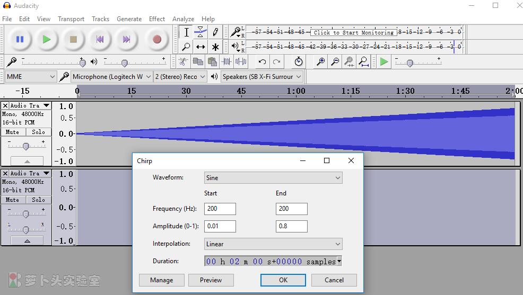This screenshot has height=295, width=523.
Task: Open the Interpolation Linear dropdown
Action: pyautogui.click(x=273, y=244)
